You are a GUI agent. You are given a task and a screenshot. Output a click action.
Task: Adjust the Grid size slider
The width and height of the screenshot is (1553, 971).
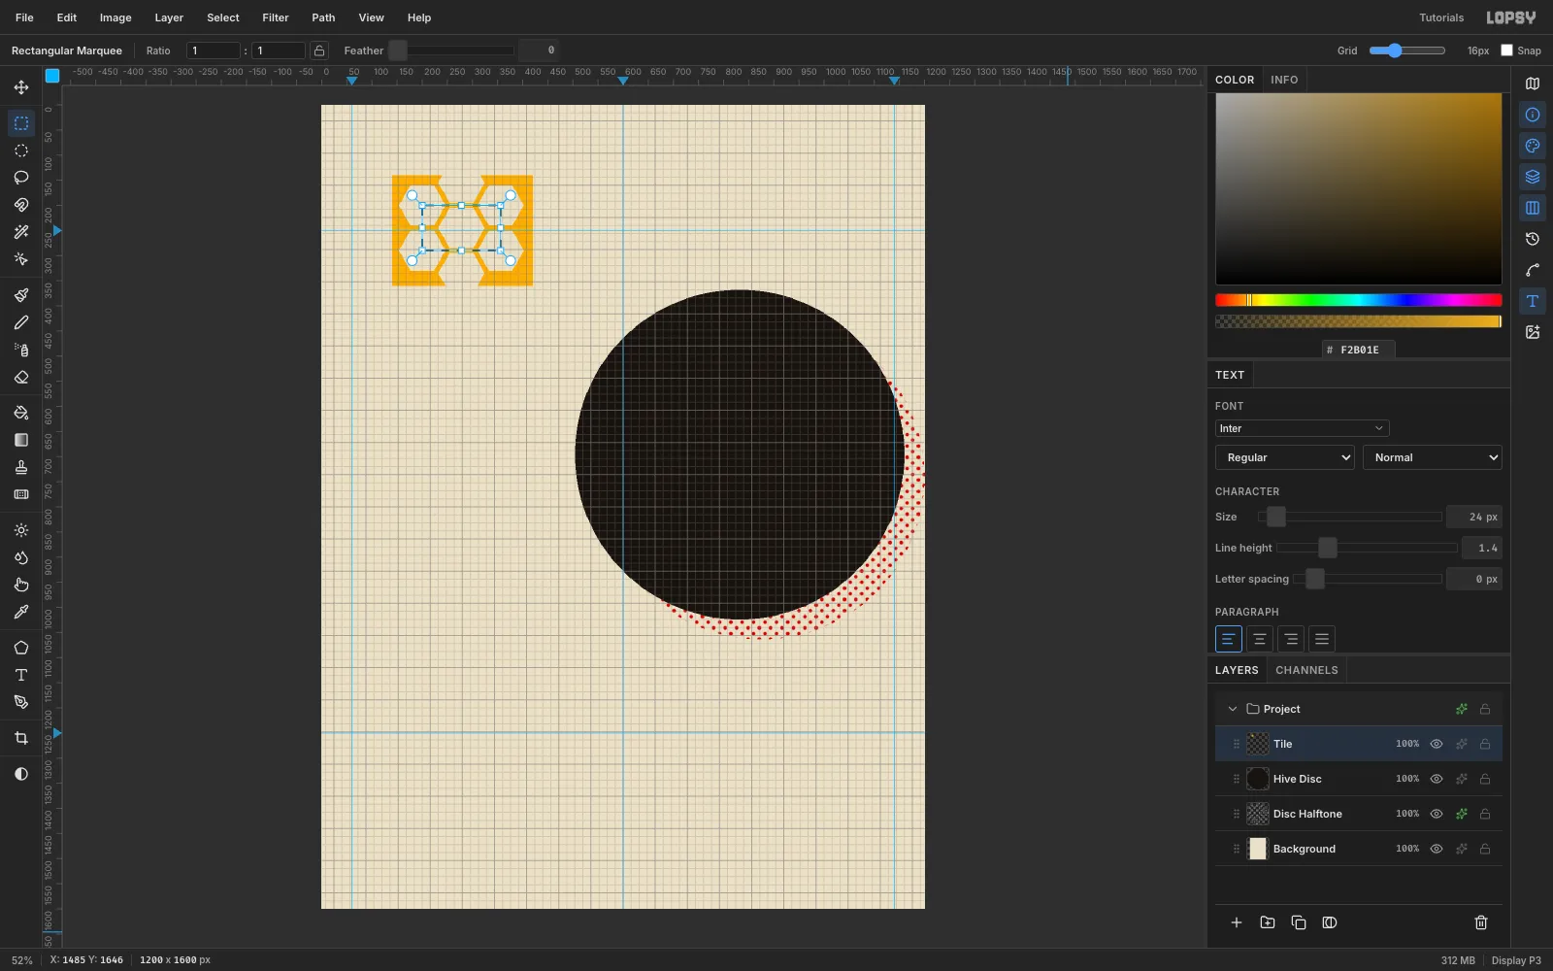click(x=1407, y=50)
